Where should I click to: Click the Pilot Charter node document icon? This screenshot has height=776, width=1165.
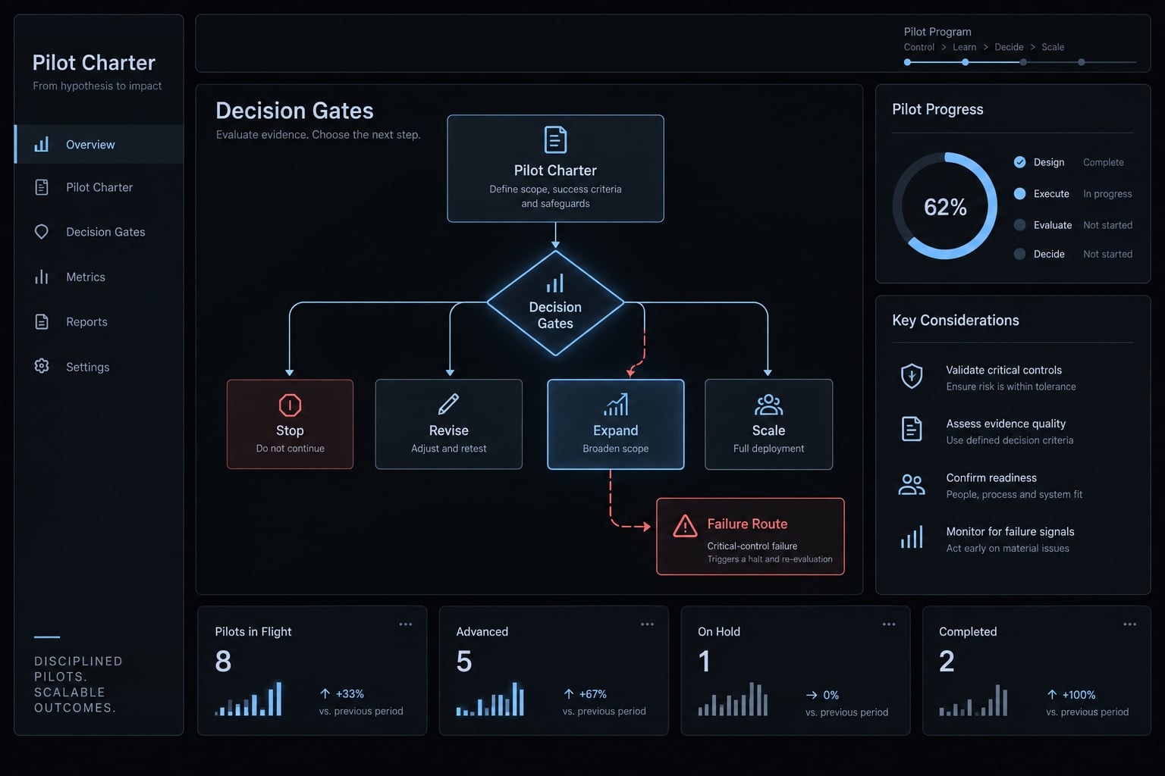[x=555, y=140]
